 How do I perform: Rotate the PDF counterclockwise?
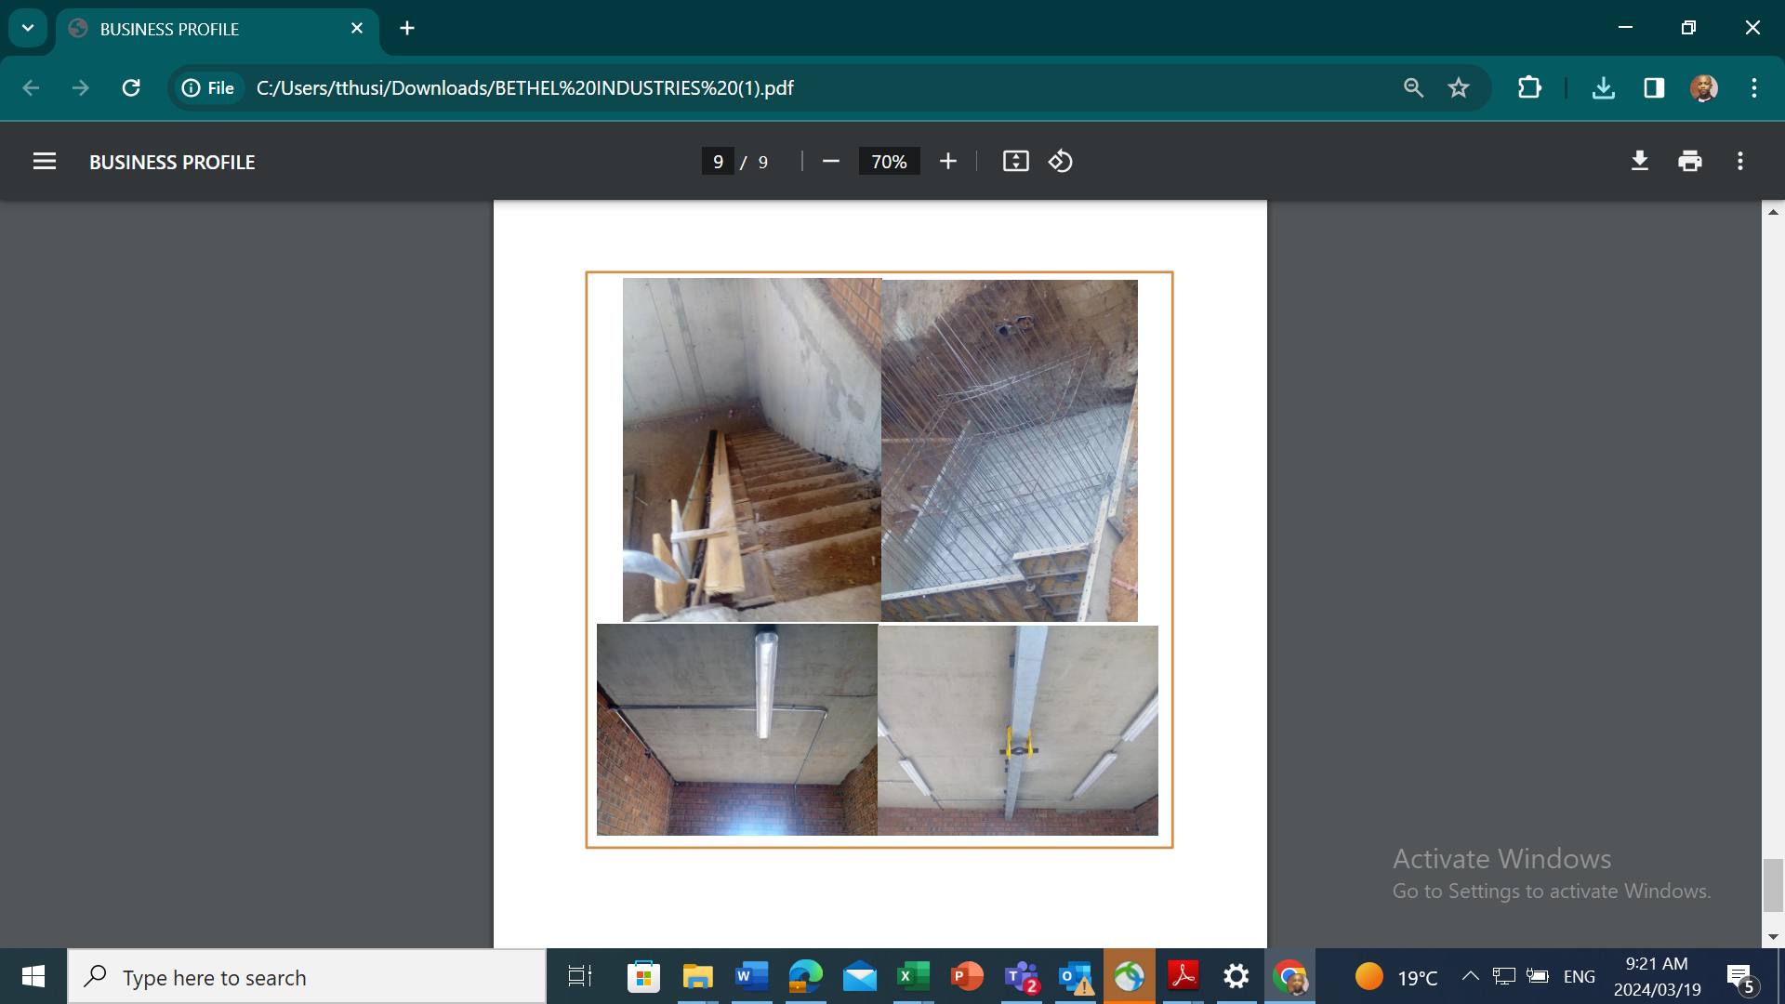click(x=1061, y=162)
